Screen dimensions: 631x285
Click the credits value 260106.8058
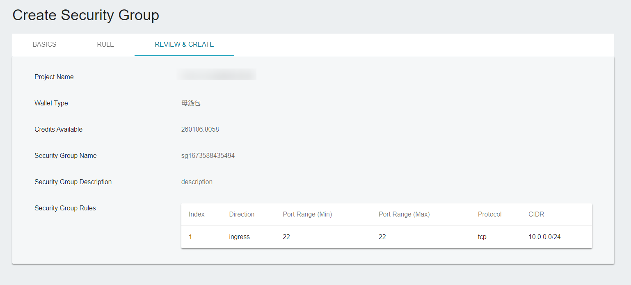[200, 129]
